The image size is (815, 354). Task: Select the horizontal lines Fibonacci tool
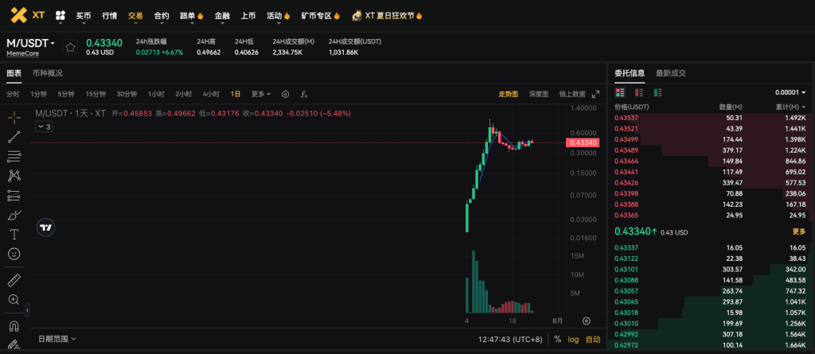click(14, 157)
